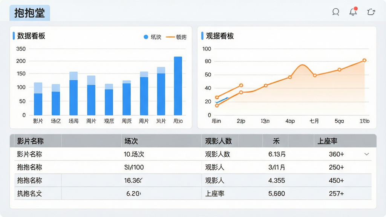The image size is (386, 217).
Task: Click the line point above 七月
Action: pos(315,75)
